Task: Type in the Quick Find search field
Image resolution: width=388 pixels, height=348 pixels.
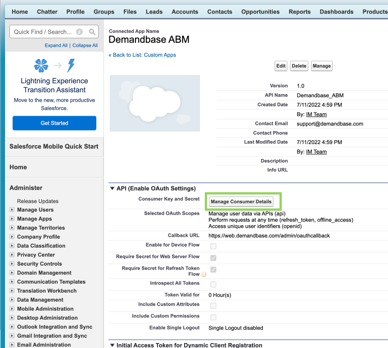Action: tap(43, 32)
